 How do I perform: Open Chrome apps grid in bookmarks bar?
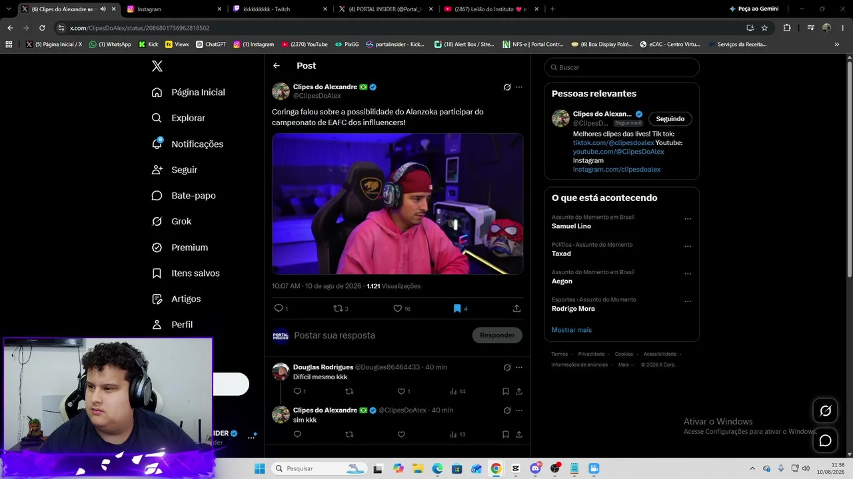[9, 45]
